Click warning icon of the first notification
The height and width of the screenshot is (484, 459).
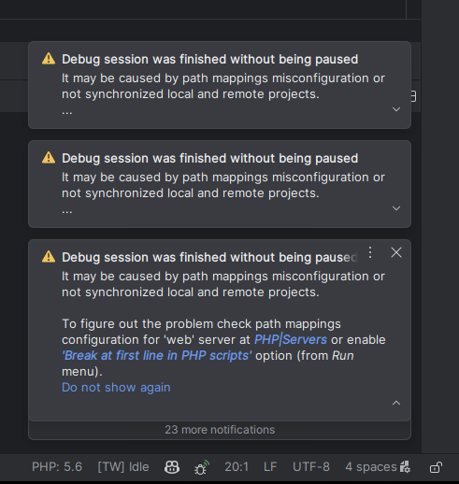point(49,59)
